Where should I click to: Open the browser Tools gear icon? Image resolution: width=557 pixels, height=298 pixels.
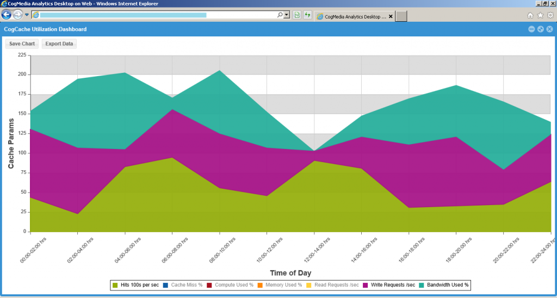(550, 15)
